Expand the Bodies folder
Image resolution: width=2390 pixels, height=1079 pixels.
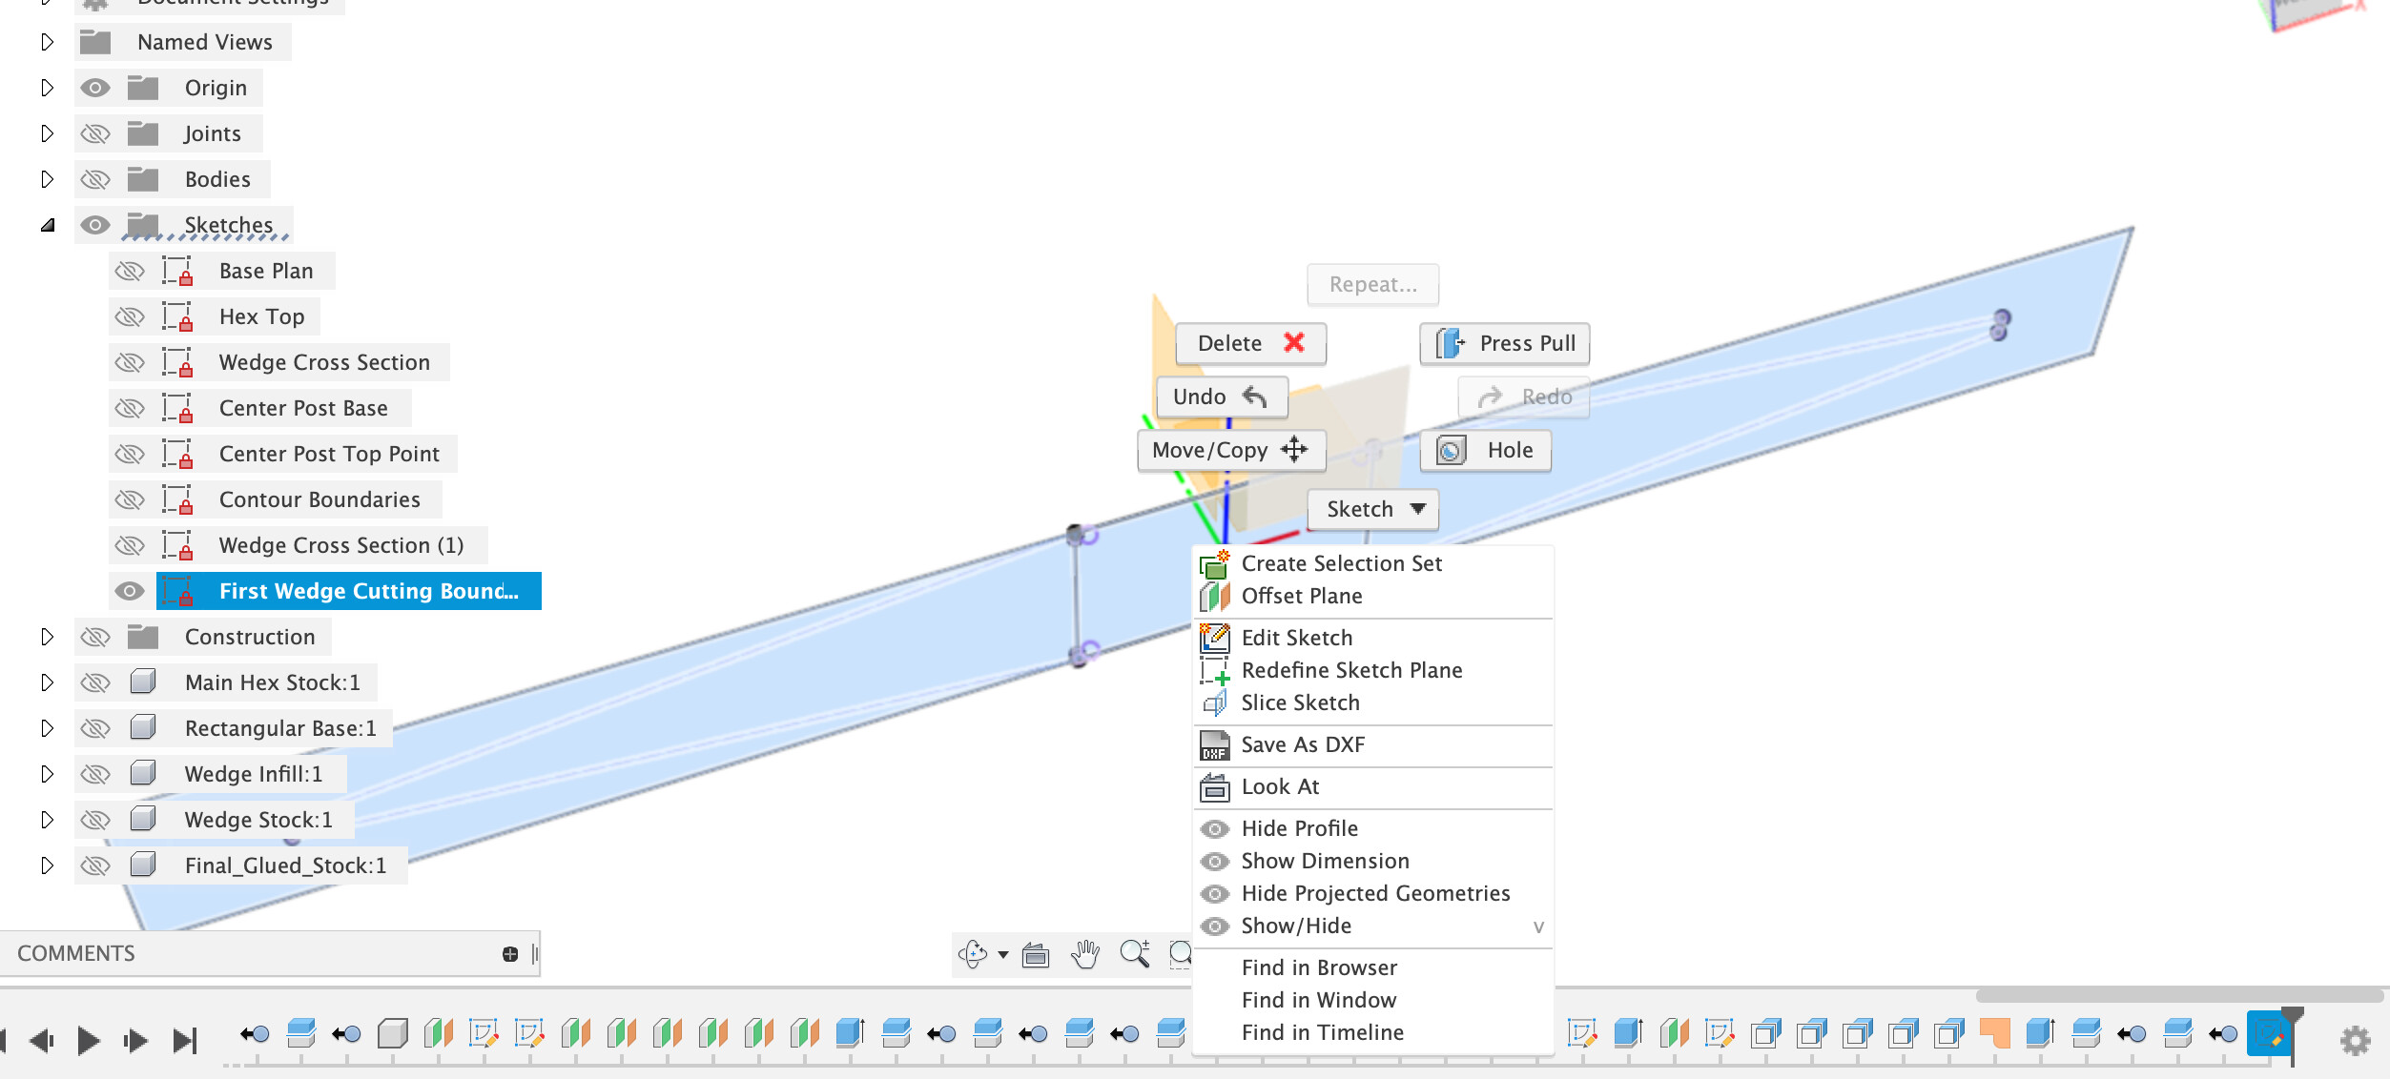pyautogui.click(x=47, y=179)
